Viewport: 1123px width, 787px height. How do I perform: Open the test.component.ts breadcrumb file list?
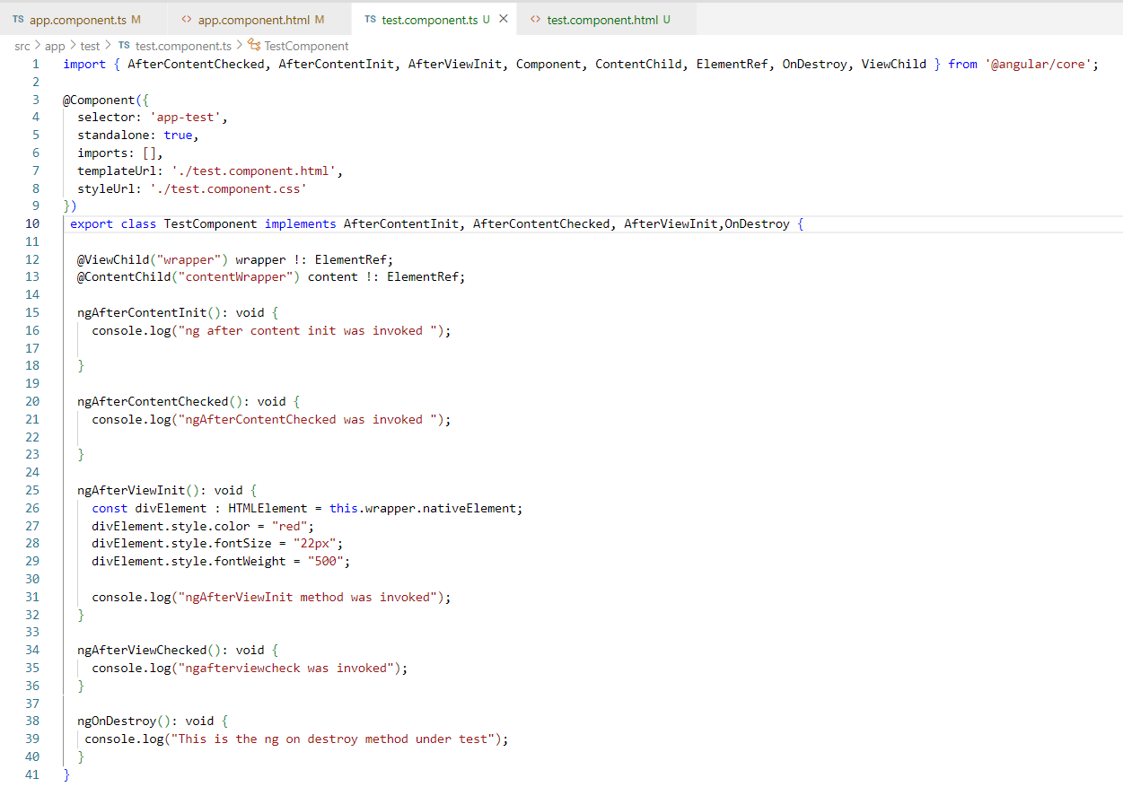(x=183, y=46)
